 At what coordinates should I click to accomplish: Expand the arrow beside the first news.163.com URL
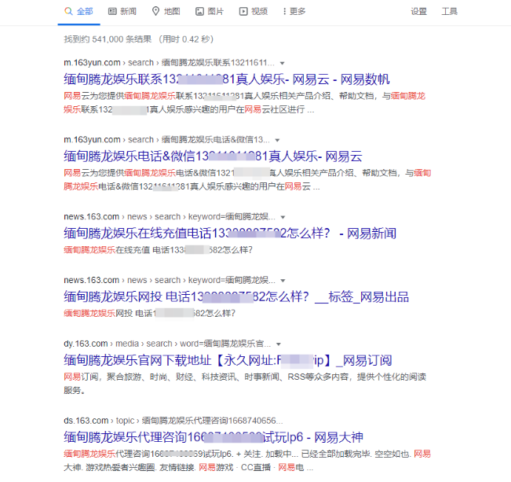tap(283, 217)
